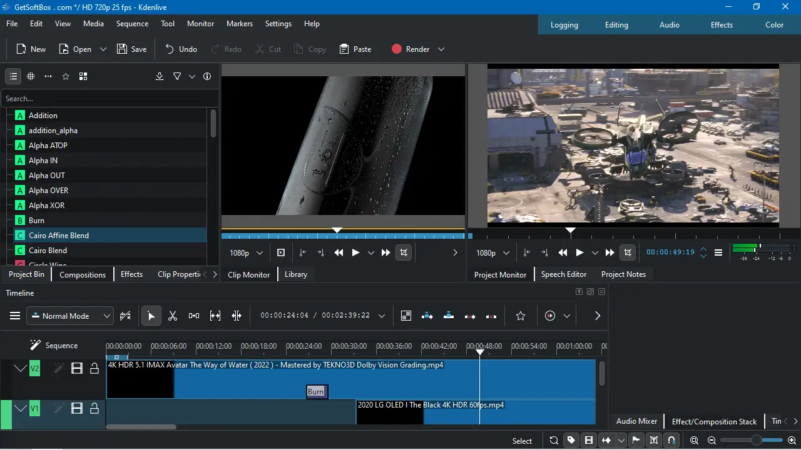Pick the Slip tool in timeline toolbar
This screenshot has height=450, width=801.
point(215,316)
